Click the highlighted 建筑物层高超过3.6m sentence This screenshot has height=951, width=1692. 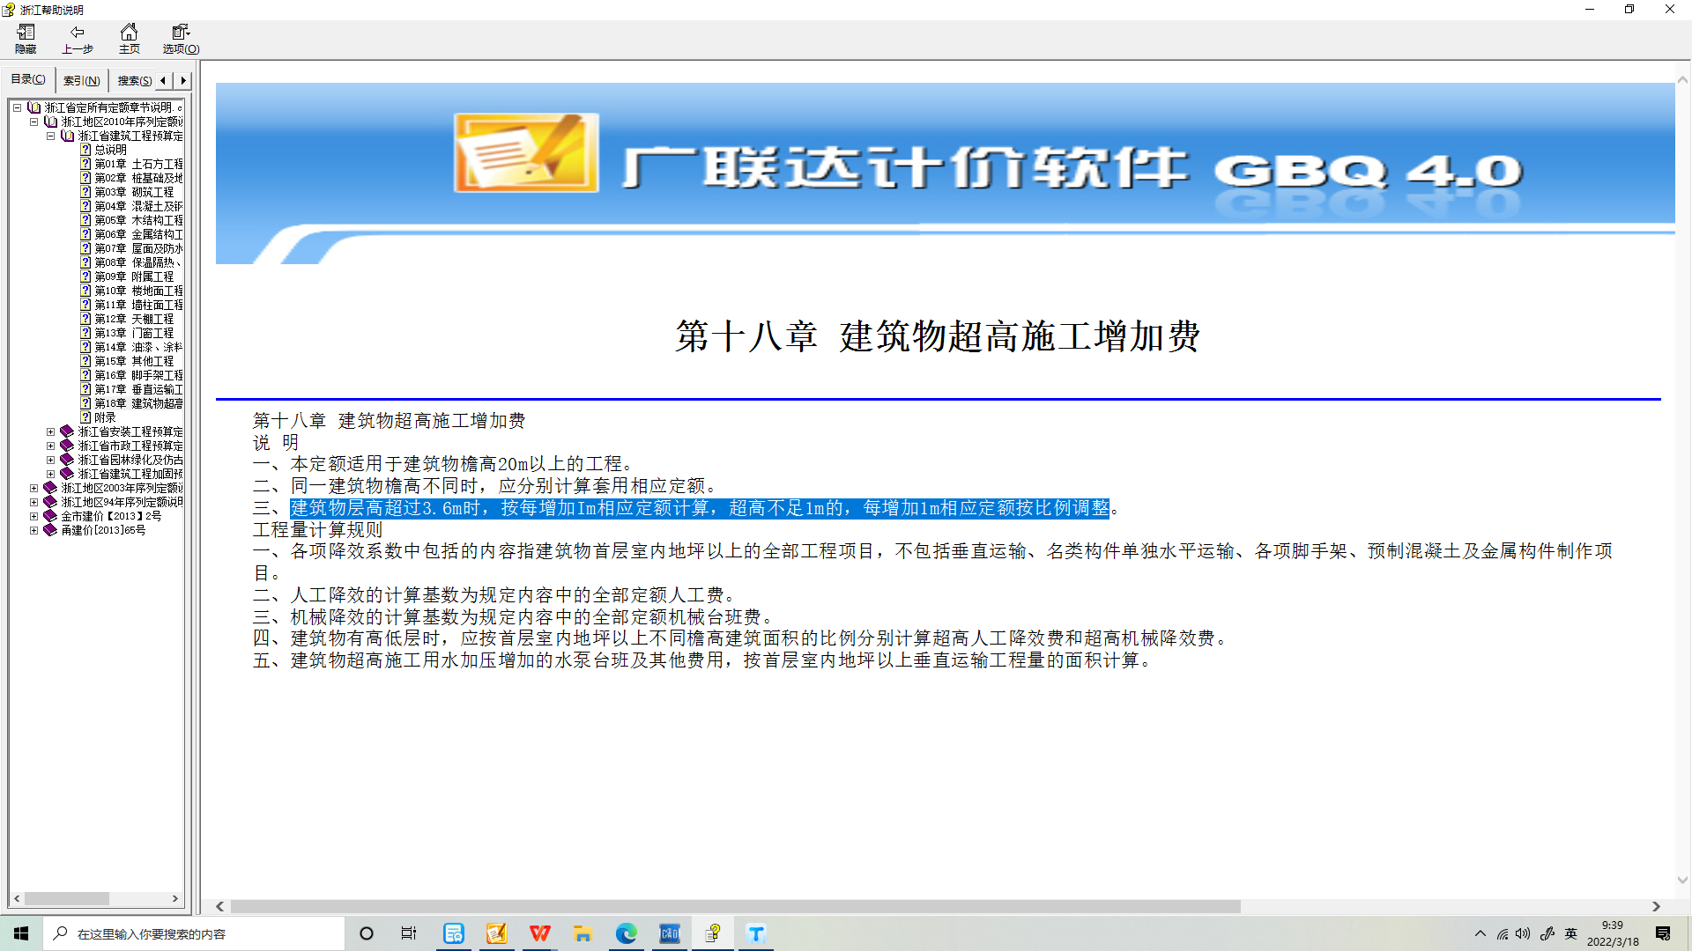point(700,508)
